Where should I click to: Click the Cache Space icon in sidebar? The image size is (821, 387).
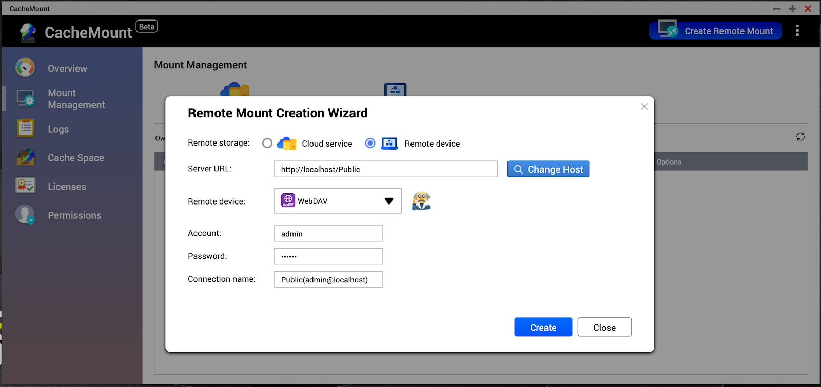click(25, 157)
